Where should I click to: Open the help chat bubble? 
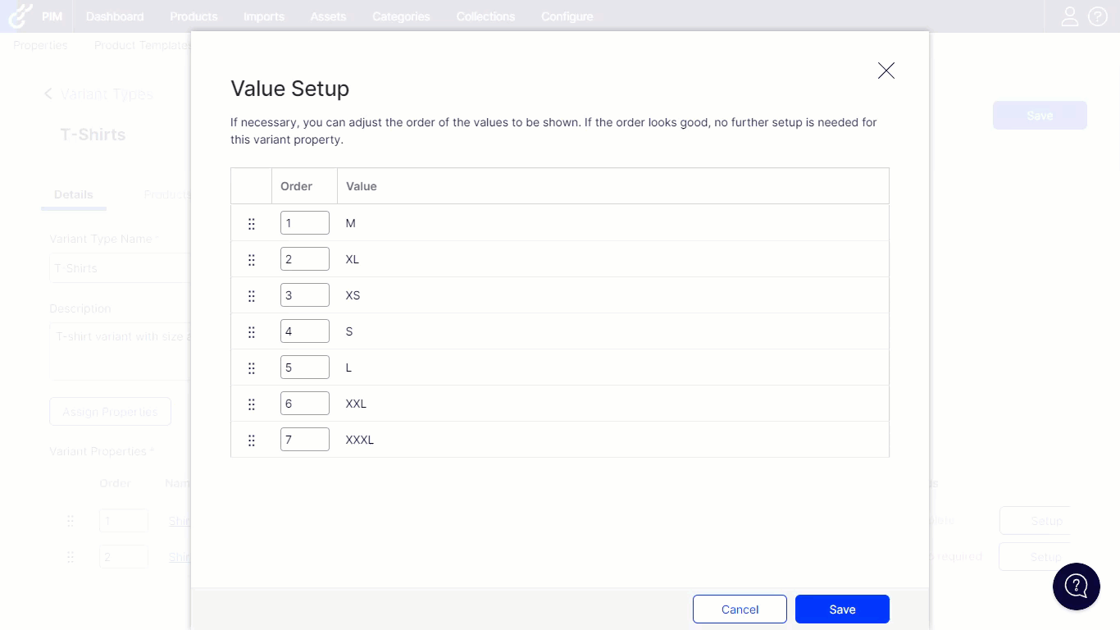pos(1076,586)
